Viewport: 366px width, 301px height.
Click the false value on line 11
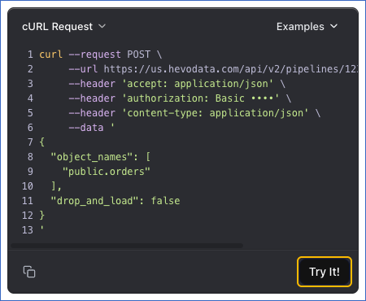pyautogui.click(x=165, y=201)
